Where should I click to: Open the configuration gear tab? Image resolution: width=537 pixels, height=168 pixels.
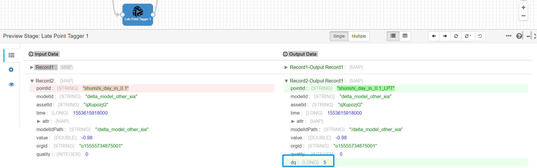pyautogui.click(x=11, y=70)
